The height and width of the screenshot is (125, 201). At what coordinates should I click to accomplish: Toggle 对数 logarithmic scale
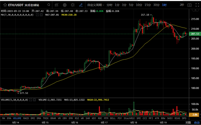(x=188, y=123)
